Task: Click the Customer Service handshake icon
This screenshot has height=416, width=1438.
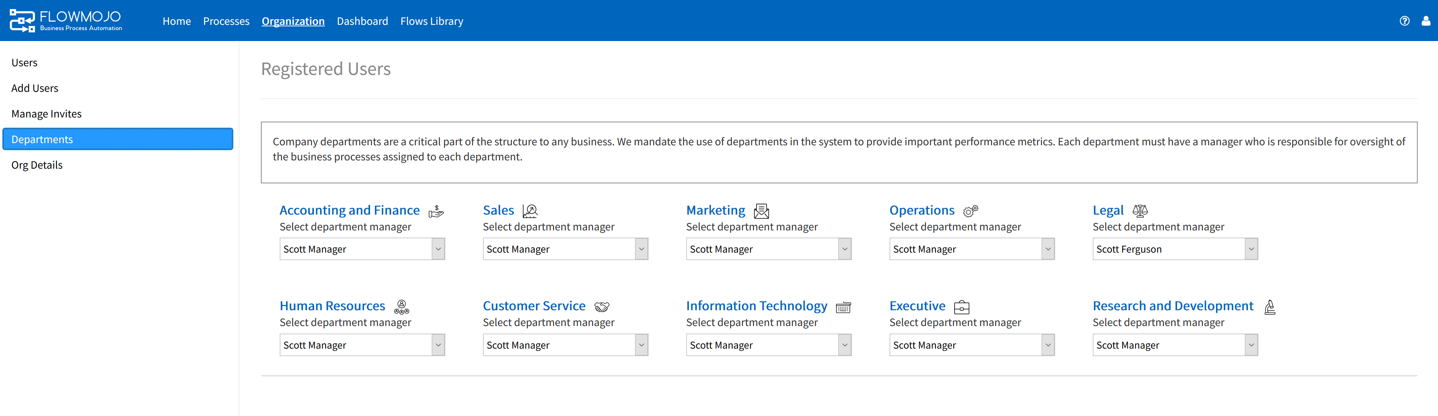Action: [601, 306]
